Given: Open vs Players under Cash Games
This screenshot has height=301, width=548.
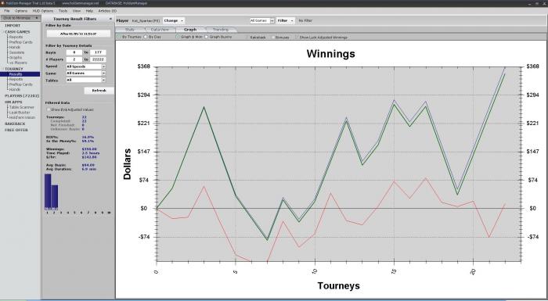Looking at the screenshot, I should [18, 63].
